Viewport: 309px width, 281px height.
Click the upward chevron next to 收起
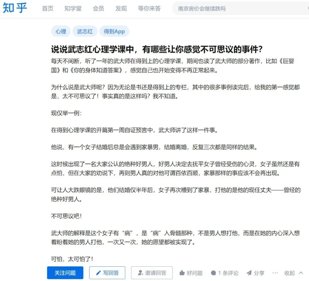[x=300, y=273]
